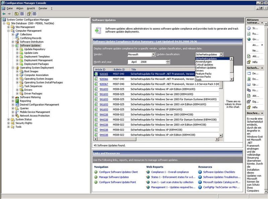This screenshot has width=268, height=199.
Task: Expand the System Status tree node
Action: [8, 119]
